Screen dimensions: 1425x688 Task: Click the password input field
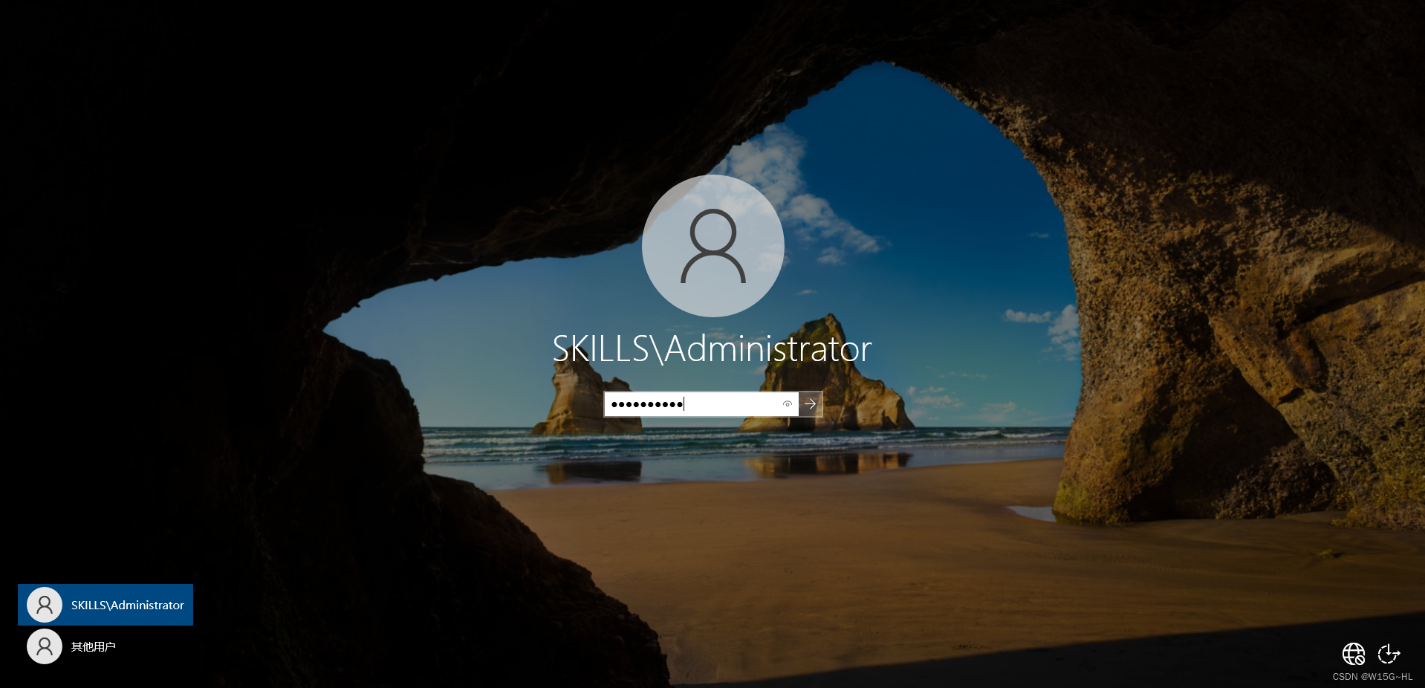pos(701,404)
